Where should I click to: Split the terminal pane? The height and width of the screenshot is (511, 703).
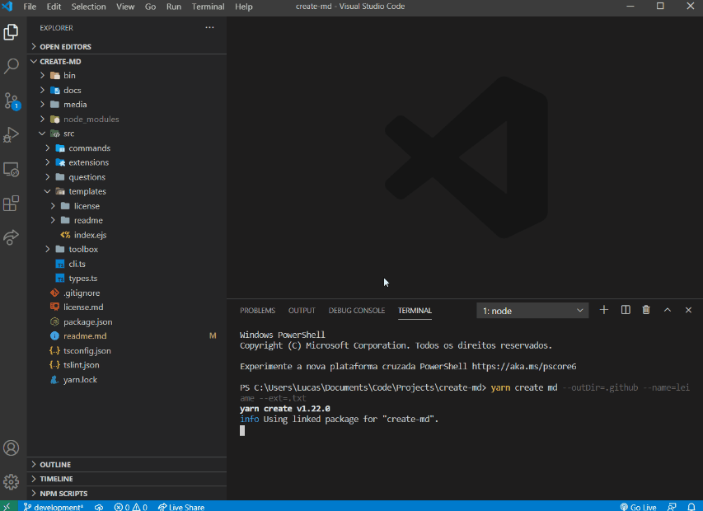[626, 310]
